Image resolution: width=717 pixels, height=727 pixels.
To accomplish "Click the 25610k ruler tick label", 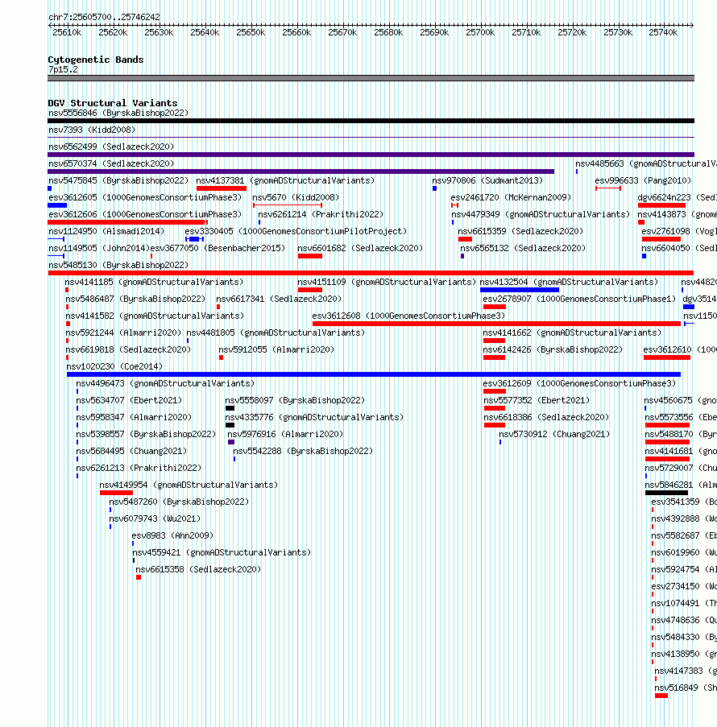I will coord(67,32).
